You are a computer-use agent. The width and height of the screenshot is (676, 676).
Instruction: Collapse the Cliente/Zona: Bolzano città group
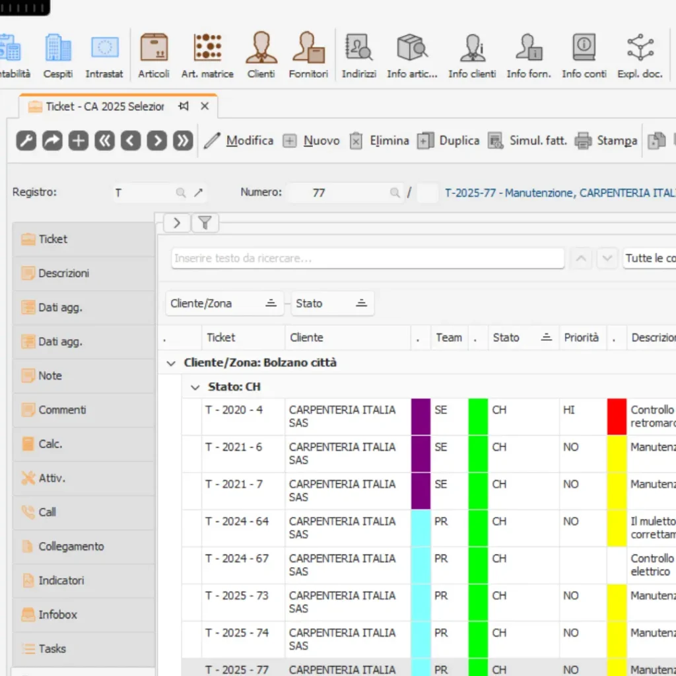click(x=171, y=364)
